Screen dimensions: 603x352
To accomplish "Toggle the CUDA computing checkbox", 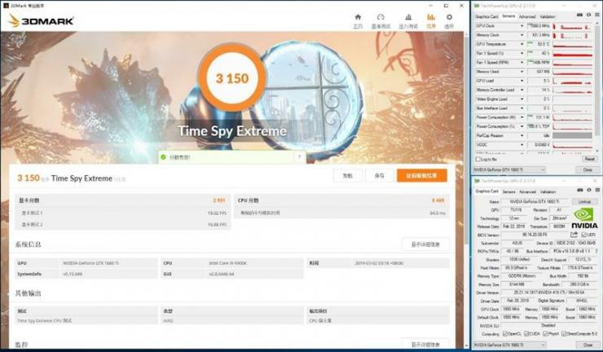I will tap(526, 333).
